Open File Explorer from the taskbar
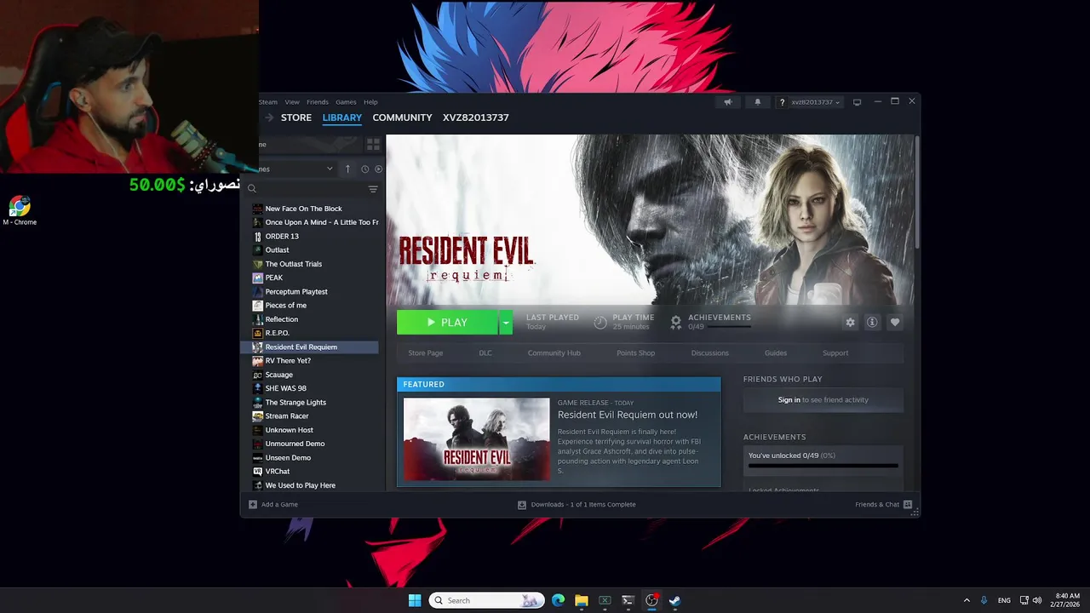This screenshot has height=613, width=1090. (582, 600)
